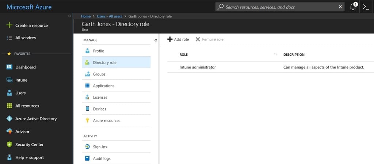Open the Applications menu item

coord(116,86)
